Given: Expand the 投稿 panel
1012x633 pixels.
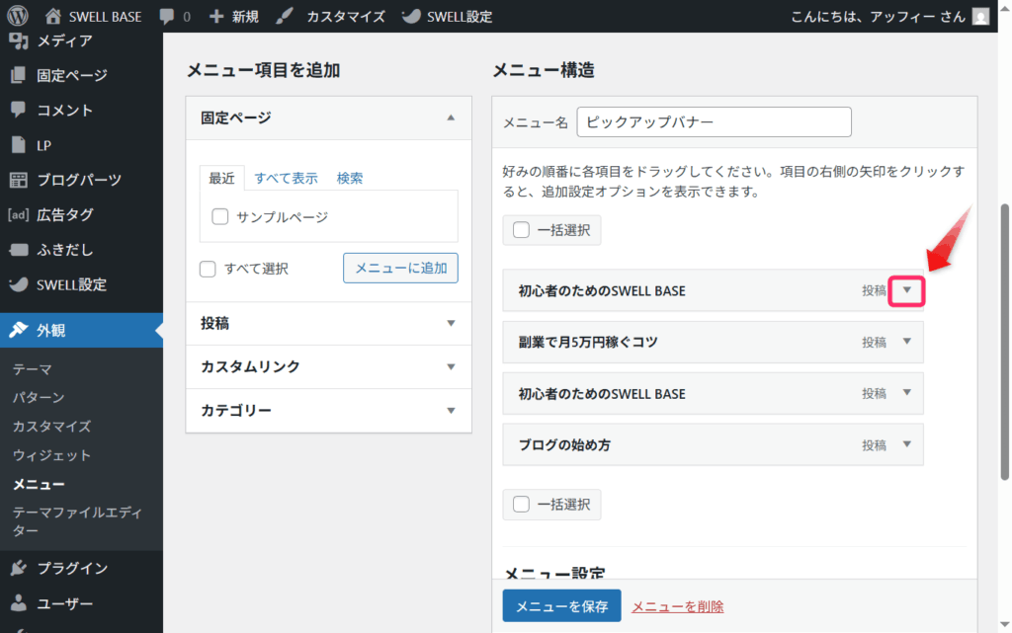Looking at the screenshot, I should [x=328, y=324].
